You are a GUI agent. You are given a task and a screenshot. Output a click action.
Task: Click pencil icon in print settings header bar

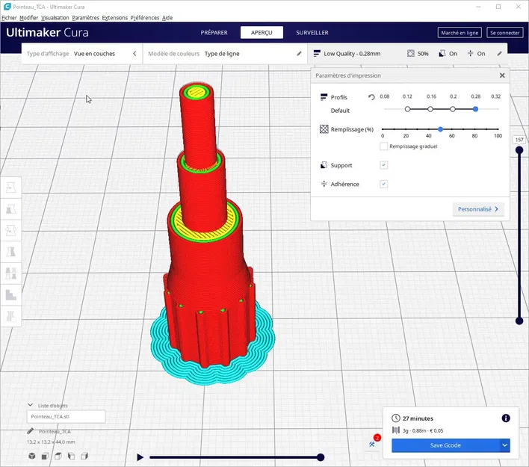tap(500, 54)
